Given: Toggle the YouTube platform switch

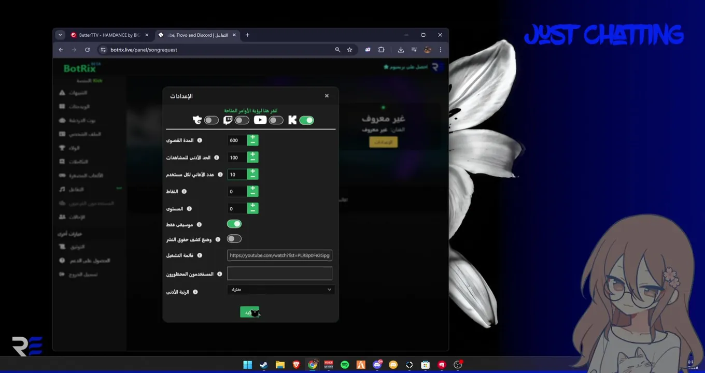Looking at the screenshot, I should [276, 120].
